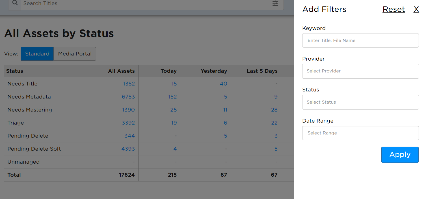Open the Select Provider dropdown

(x=360, y=71)
